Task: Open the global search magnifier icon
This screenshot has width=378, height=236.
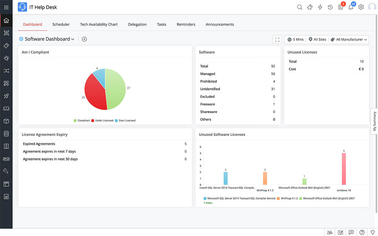Action: 299,7
